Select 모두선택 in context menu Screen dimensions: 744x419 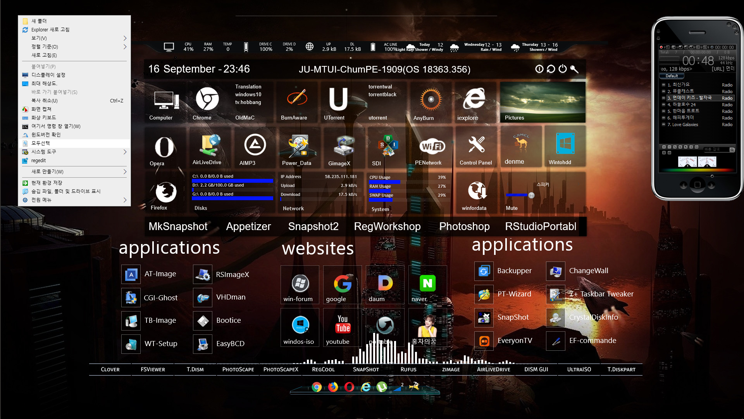click(74, 143)
